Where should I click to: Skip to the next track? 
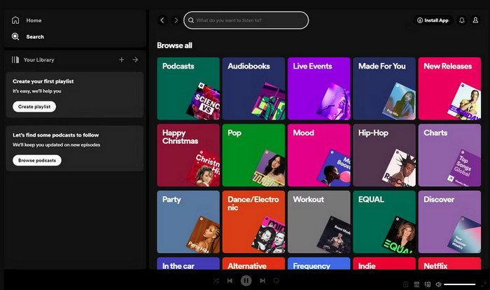[262, 280]
